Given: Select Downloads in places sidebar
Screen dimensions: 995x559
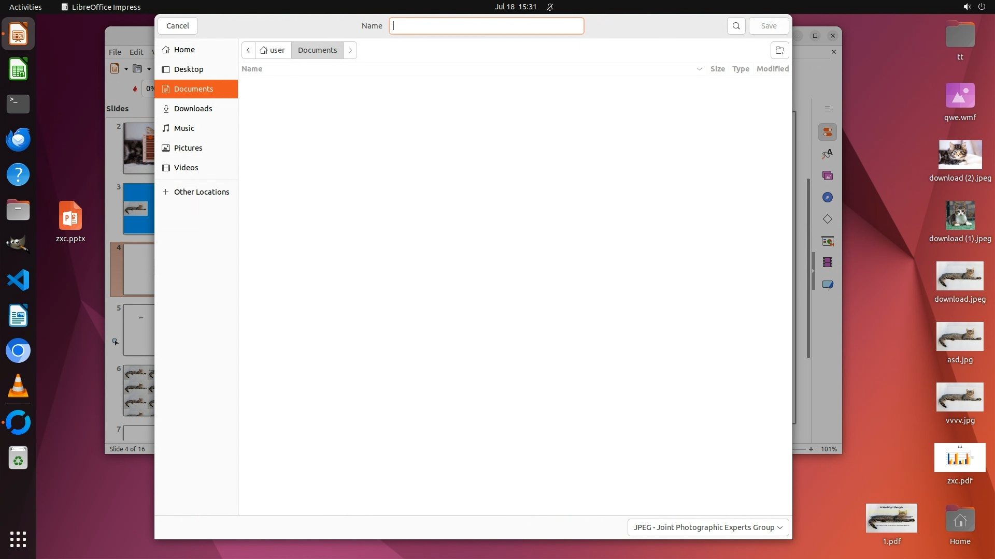Looking at the screenshot, I should coord(193,109).
